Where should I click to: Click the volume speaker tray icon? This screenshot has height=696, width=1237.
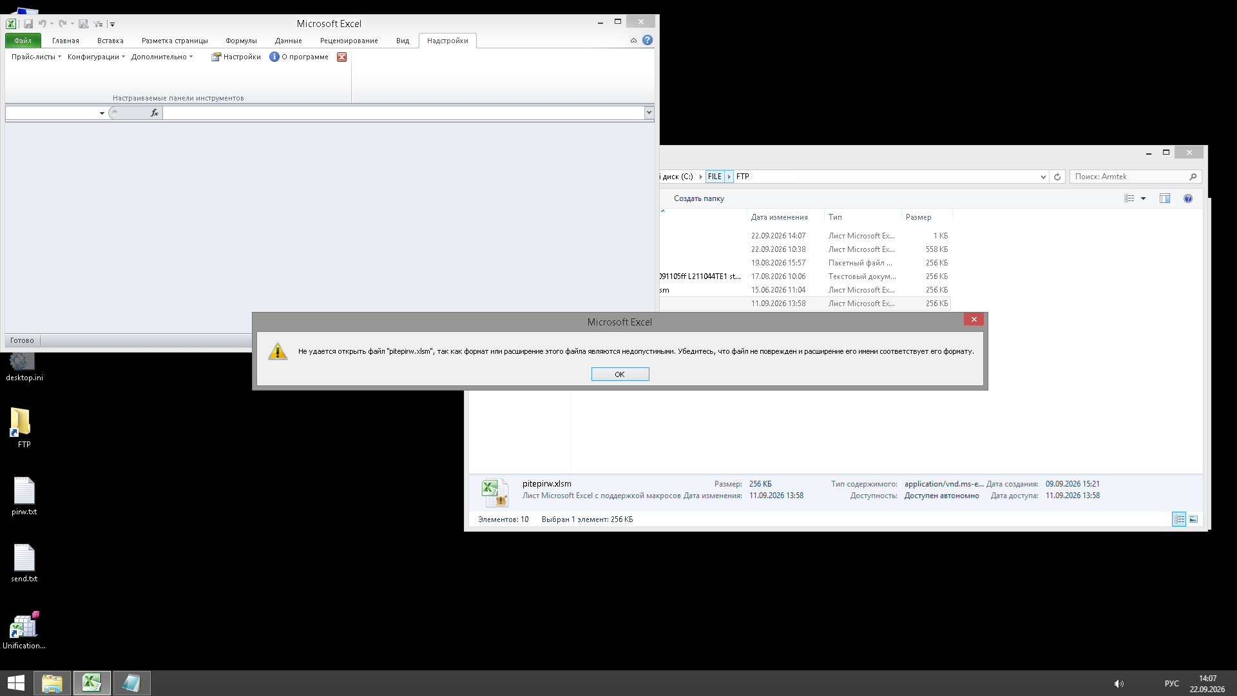pos(1119,684)
